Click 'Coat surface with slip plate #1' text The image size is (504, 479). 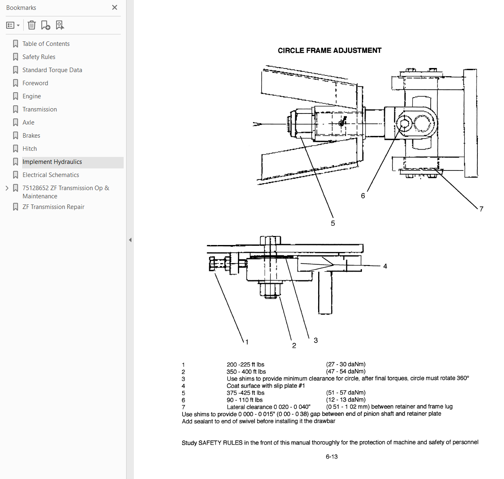pyautogui.click(x=266, y=386)
